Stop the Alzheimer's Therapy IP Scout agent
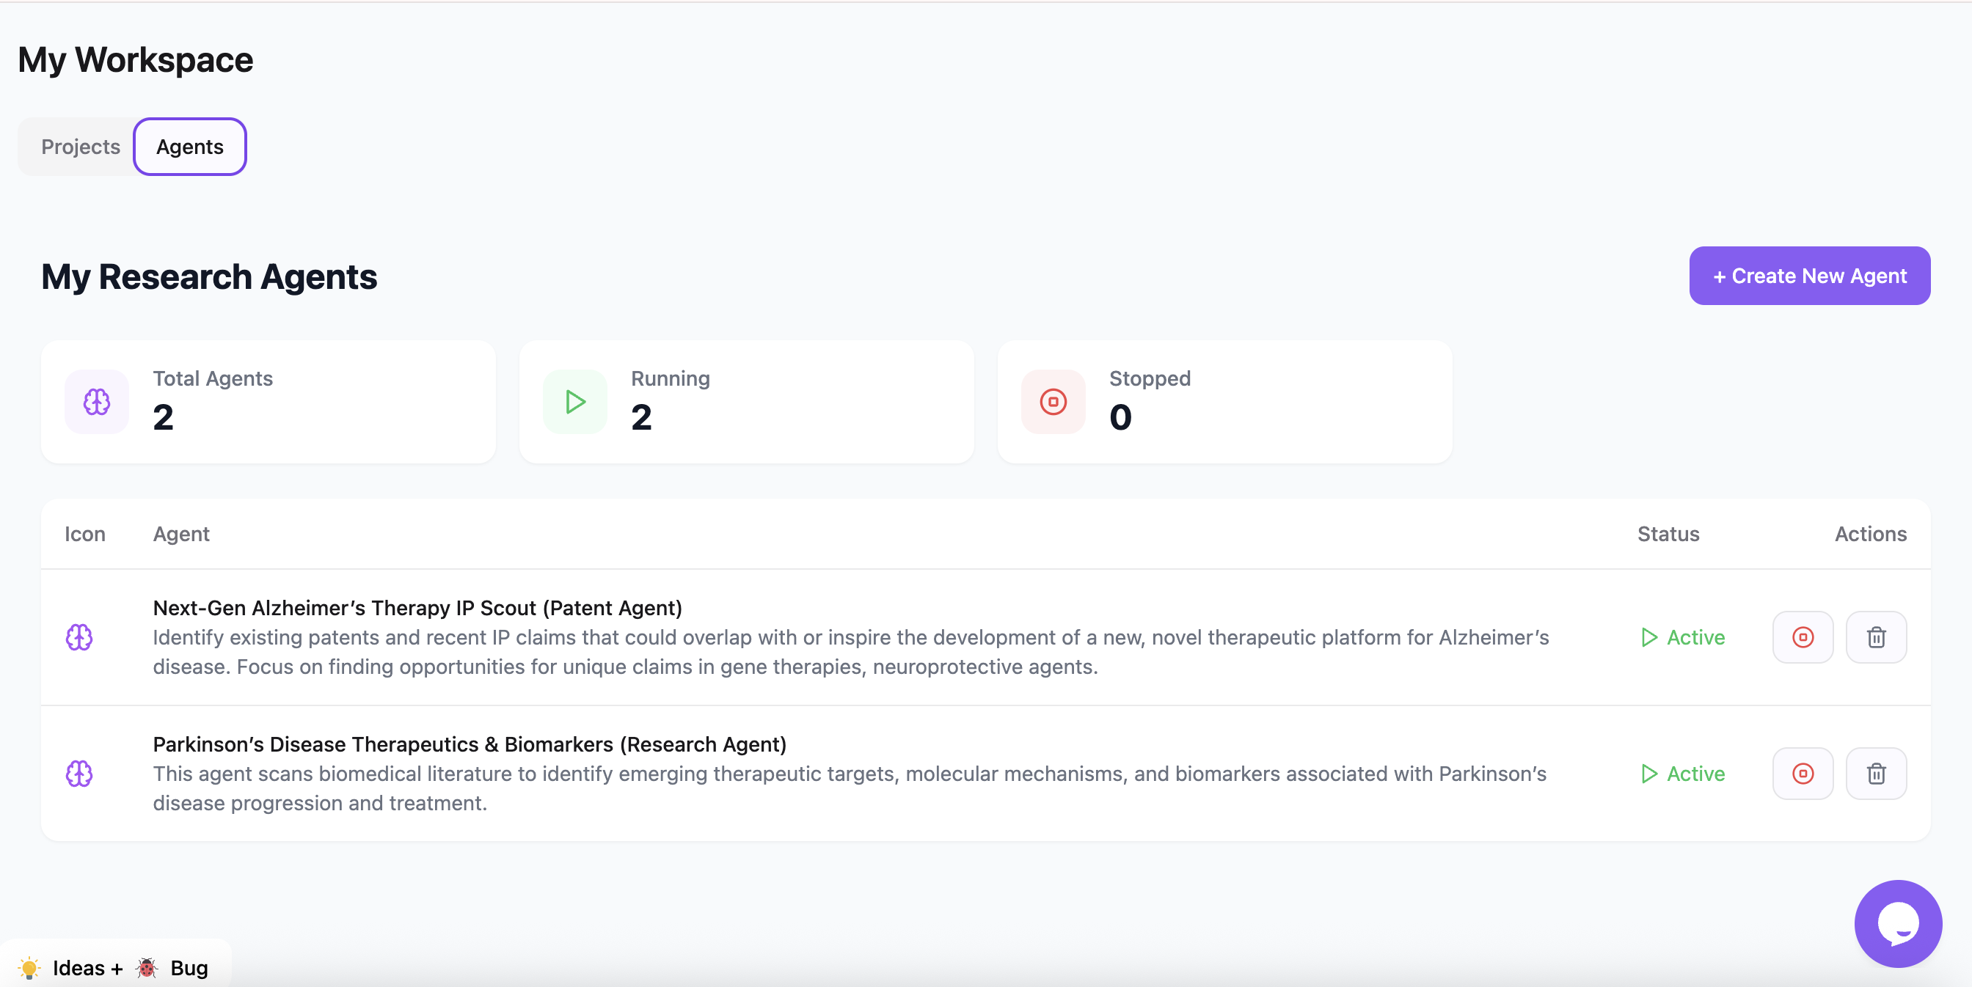Image resolution: width=1972 pixels, height=987 pixels. [1802, 637]
